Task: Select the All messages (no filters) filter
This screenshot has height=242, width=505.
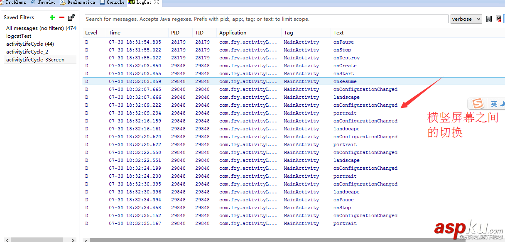Action: [40, 28]
